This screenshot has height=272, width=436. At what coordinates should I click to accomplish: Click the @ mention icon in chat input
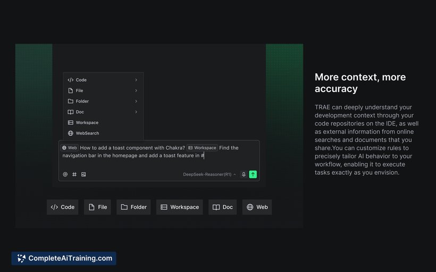(x=65, y=174)
